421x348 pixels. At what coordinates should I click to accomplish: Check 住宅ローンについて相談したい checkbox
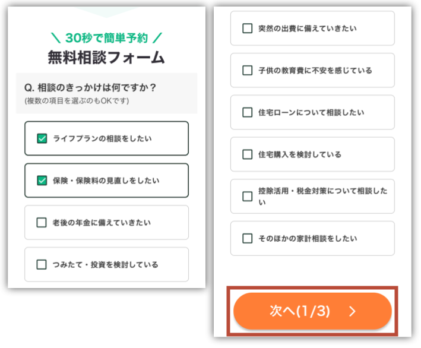tap(248, 112)
